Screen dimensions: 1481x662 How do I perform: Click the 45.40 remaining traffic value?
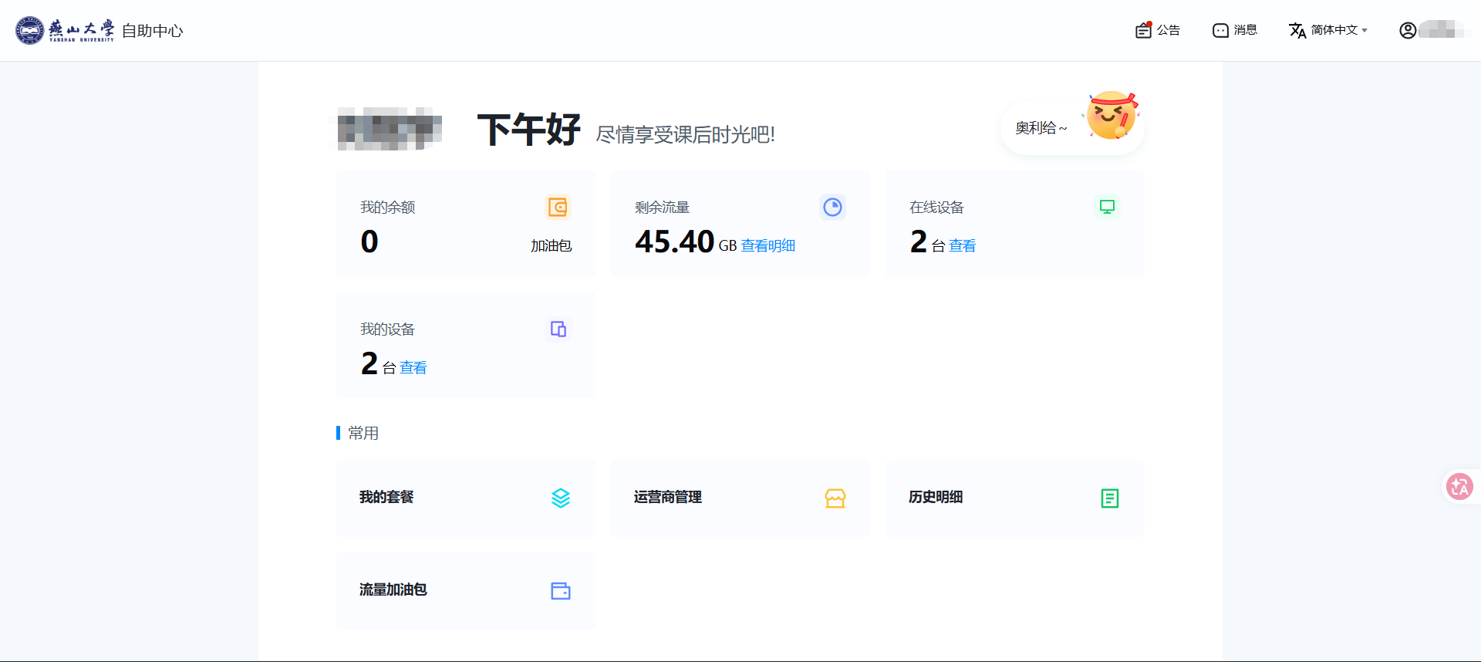point(675,241)
